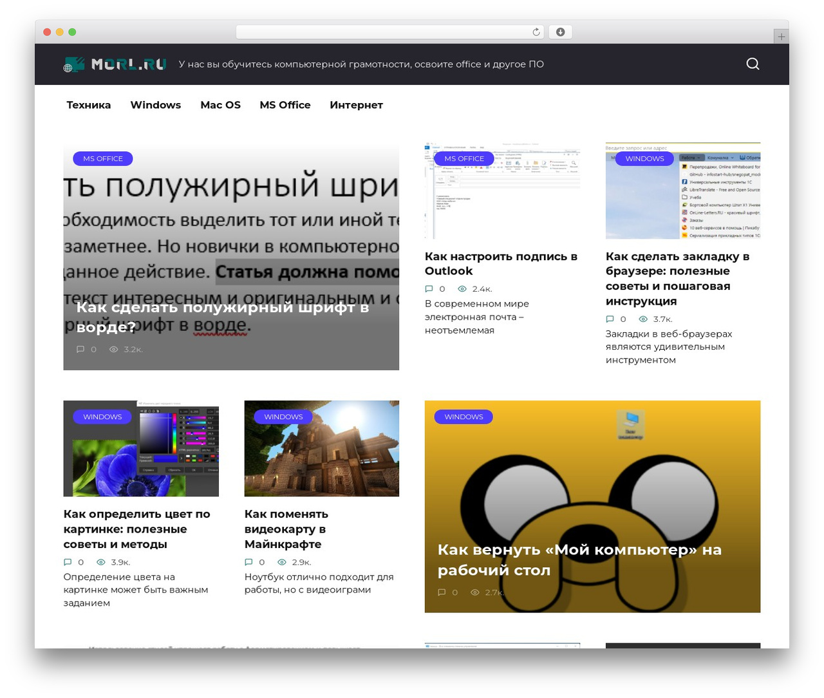
Task: Open article Как настроить подпись в Outlook
Action: pyautogui.click(x=501, y=263)
